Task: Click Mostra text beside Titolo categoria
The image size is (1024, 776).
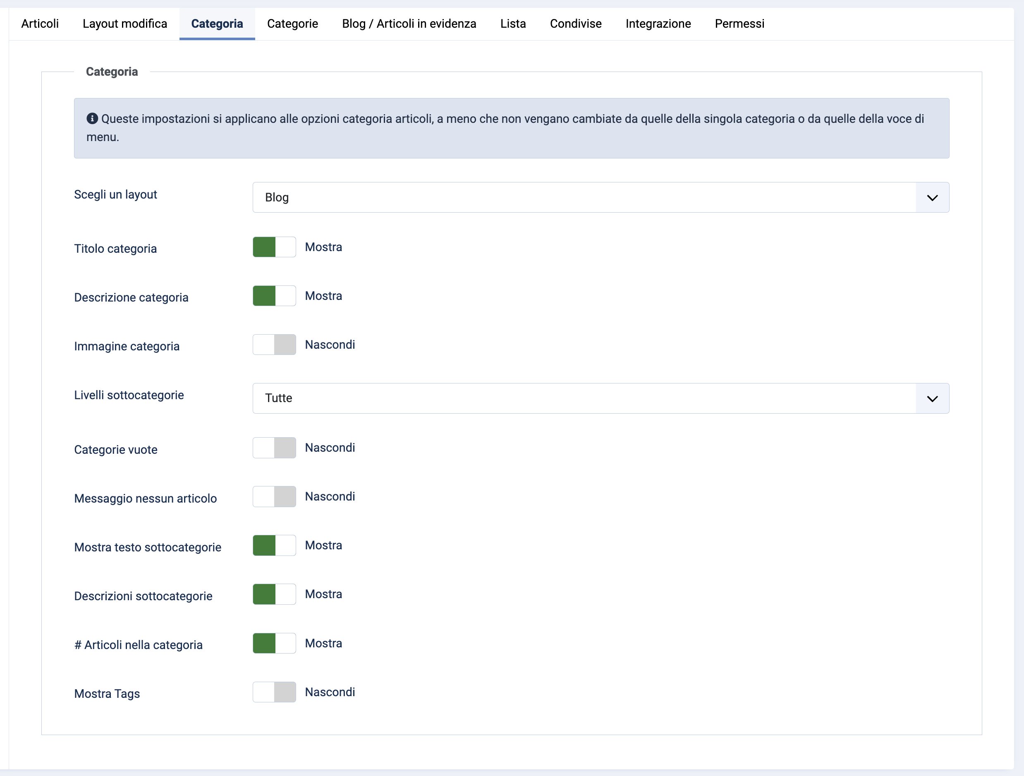Action: pos(323,247)
